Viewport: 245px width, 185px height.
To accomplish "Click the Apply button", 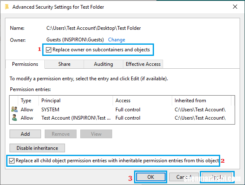I will click(x=217, y=177).
